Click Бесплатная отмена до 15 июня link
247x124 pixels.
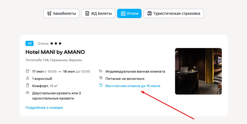pos(133,86)
